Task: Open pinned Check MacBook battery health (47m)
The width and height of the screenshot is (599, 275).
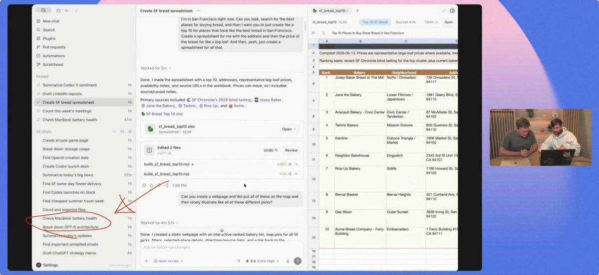Action: (x=84, y=120)
